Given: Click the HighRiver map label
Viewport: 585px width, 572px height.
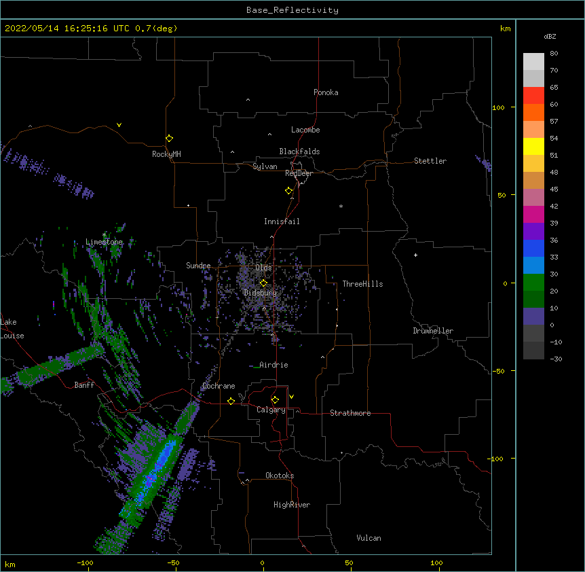Looking at the screenshot, I should 292,505.
